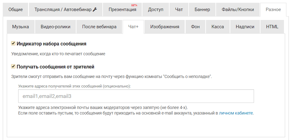Open the Видео-ролики sub-tab
Screen dimensions: 291x140
[55, 27]
